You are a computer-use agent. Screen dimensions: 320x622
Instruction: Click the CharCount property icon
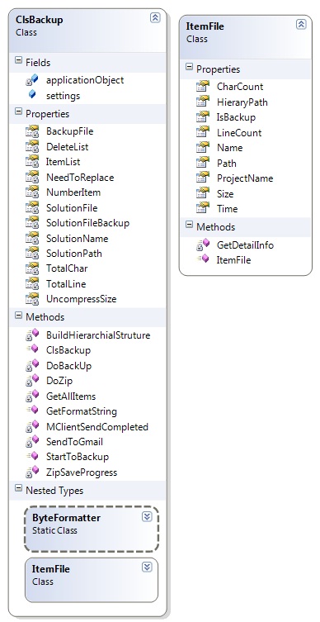click(x=203, y=87)
